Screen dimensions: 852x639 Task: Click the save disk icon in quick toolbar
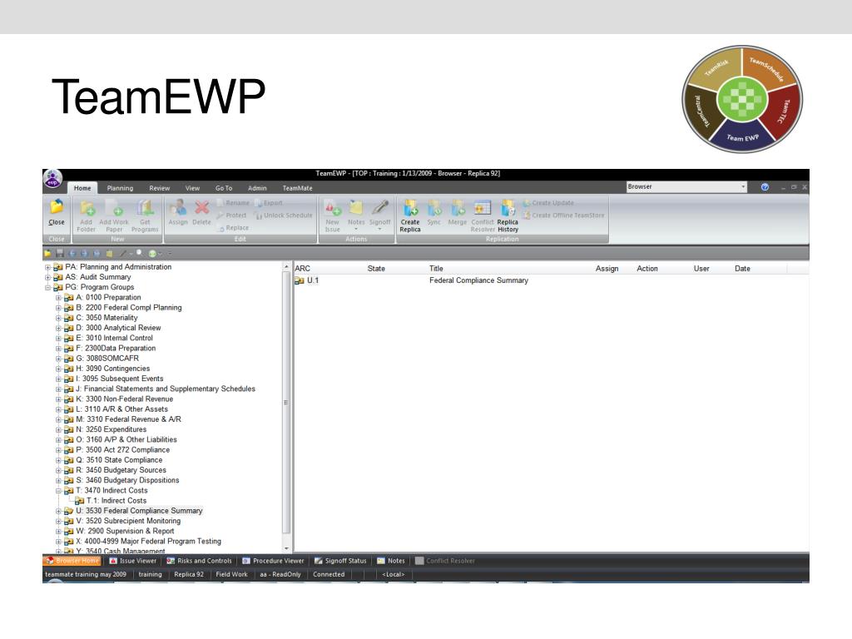[x=60, y=253]
